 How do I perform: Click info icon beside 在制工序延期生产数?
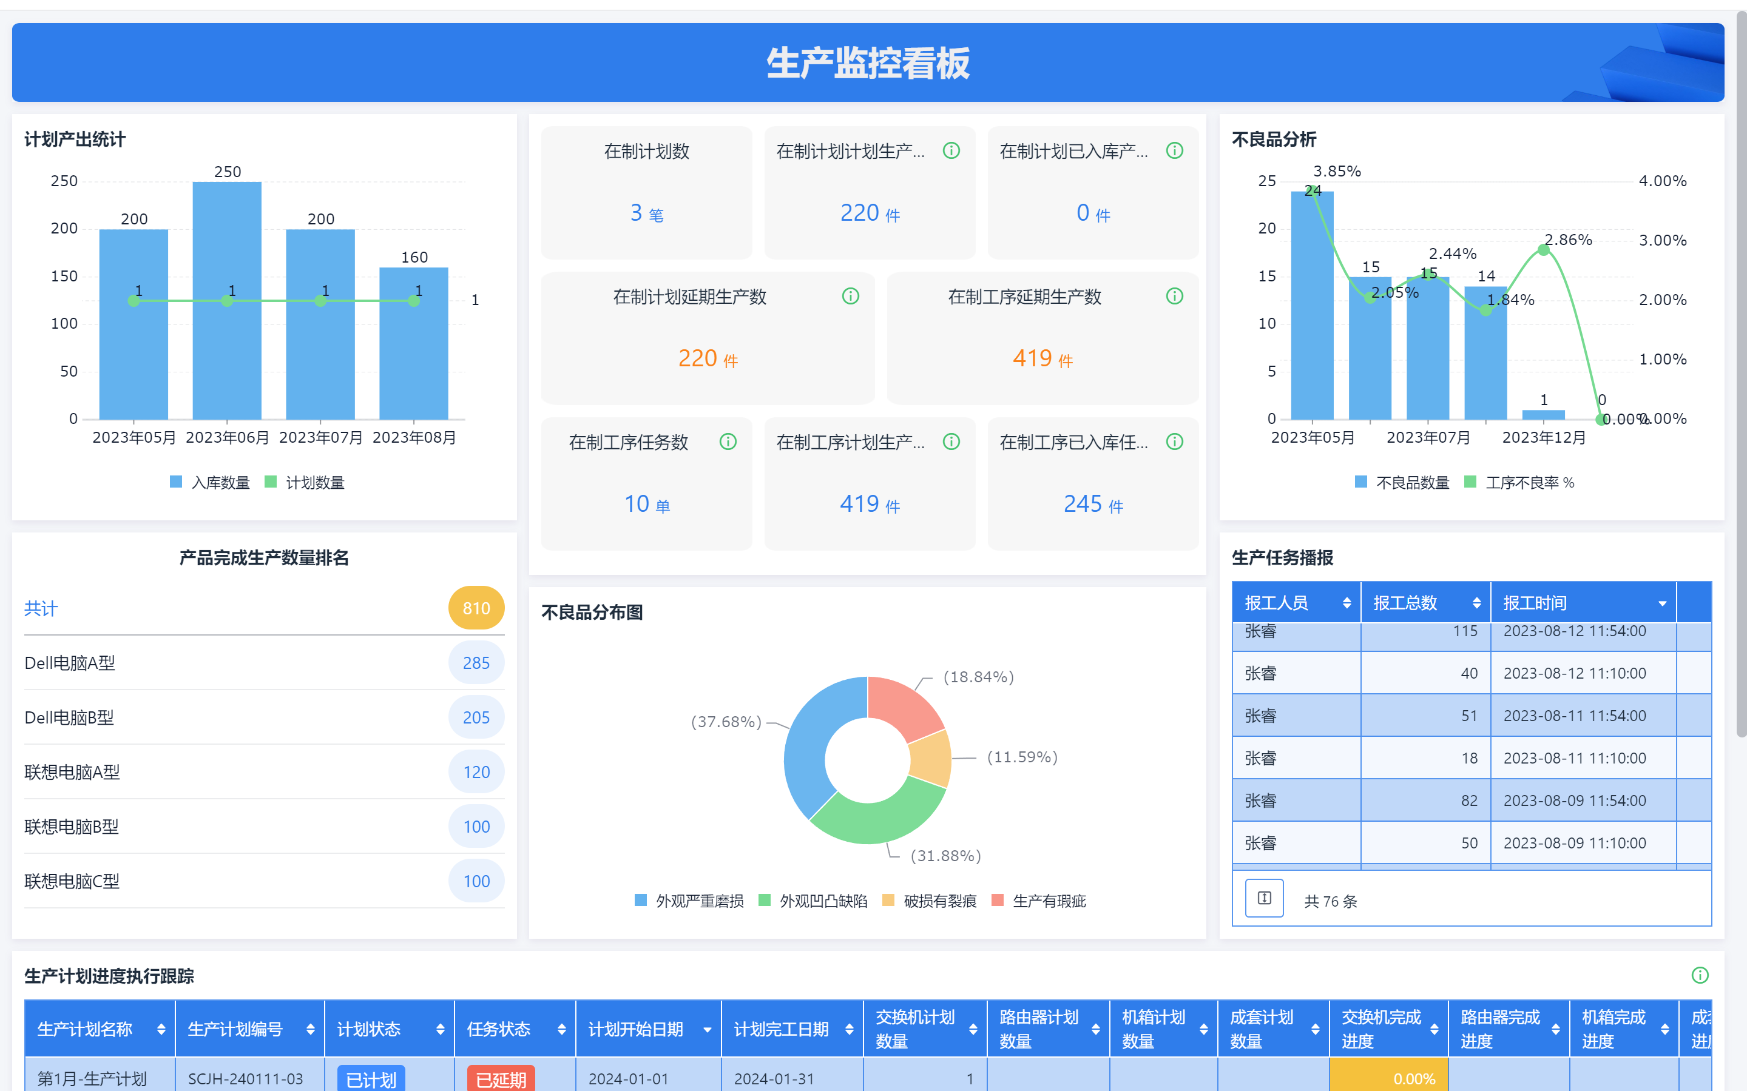click(x=1175, y=296)
